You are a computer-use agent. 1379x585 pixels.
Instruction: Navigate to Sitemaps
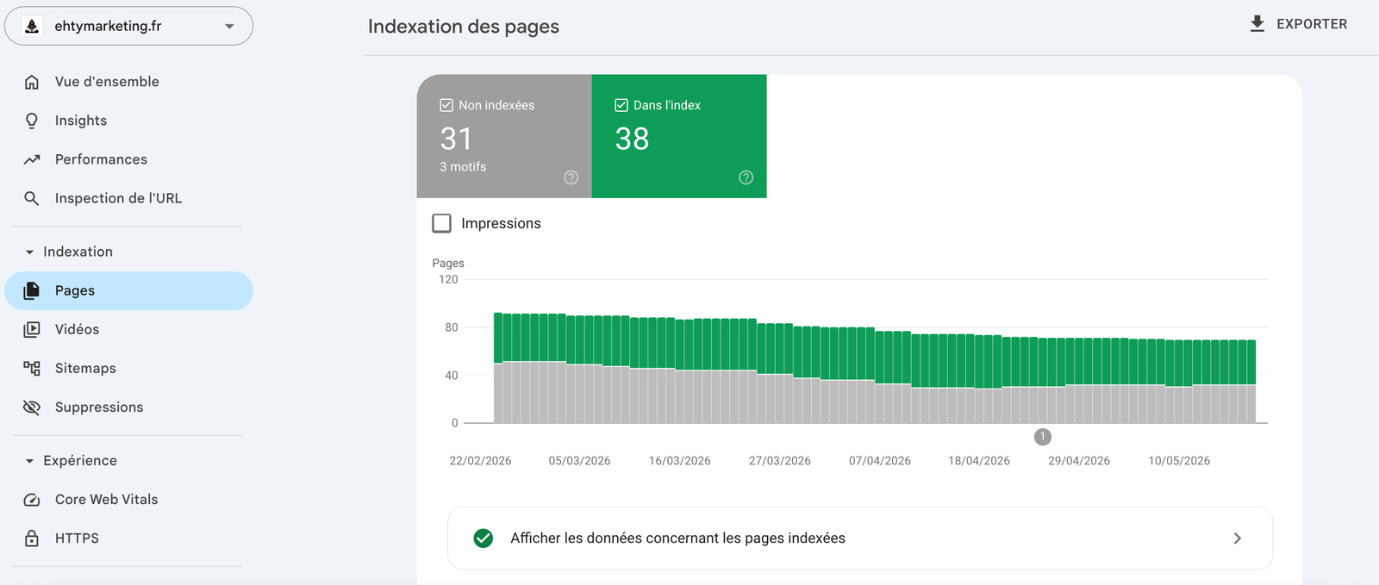[x=128, y=368]
